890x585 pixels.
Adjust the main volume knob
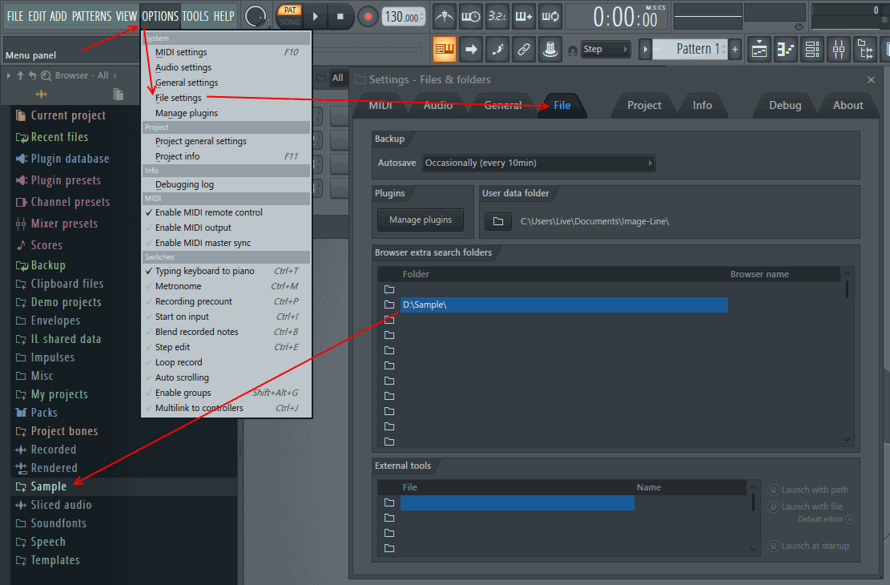(256, 16)
